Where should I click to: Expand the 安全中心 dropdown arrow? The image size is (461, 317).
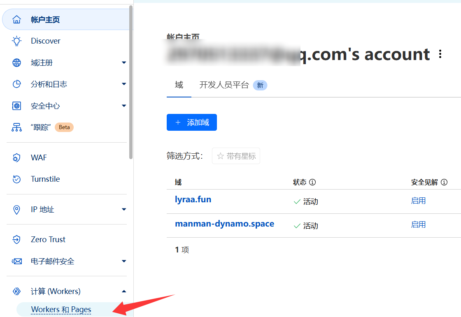pos(124,106)
